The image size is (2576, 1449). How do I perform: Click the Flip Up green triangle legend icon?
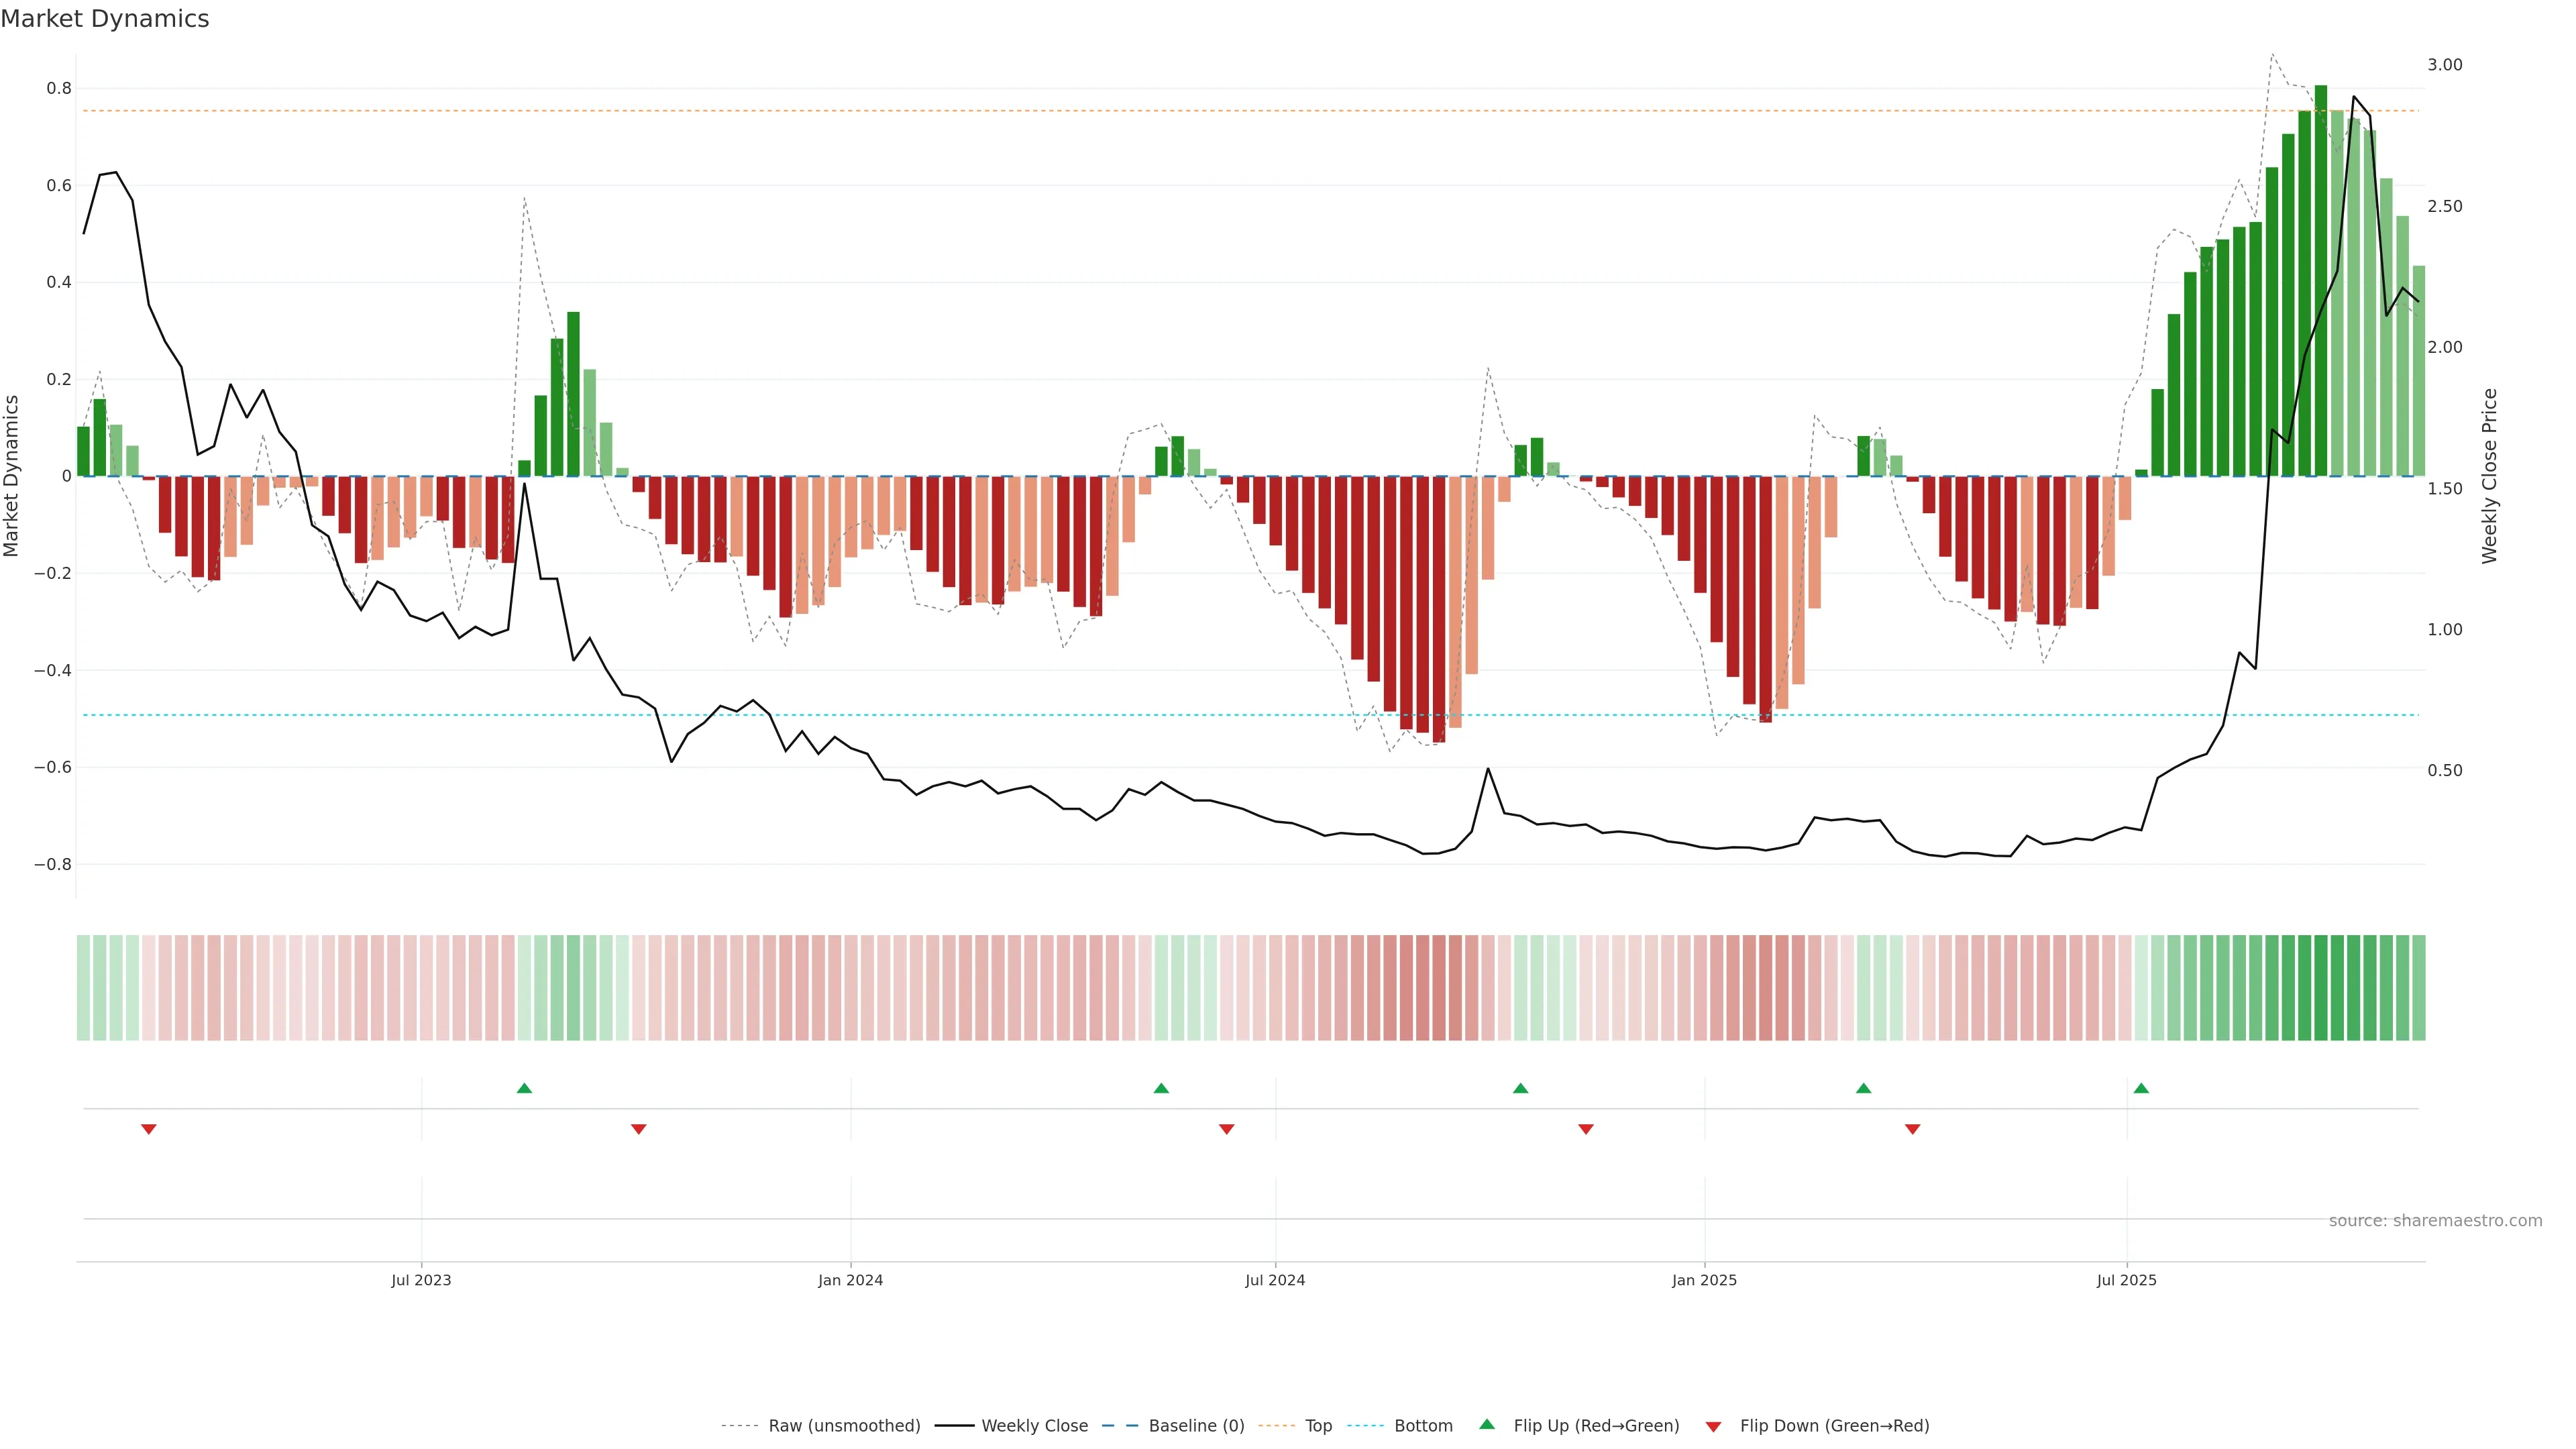(x=1487, y=1424)
